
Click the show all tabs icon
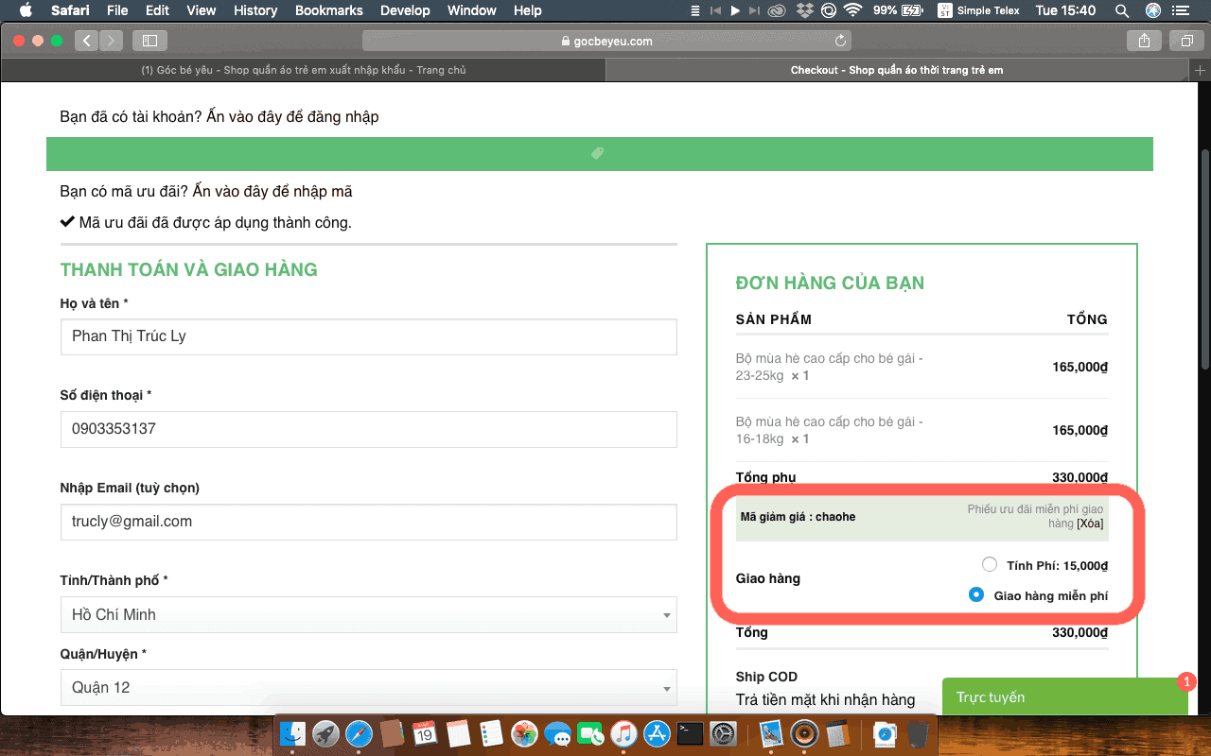coord(1185,41)
